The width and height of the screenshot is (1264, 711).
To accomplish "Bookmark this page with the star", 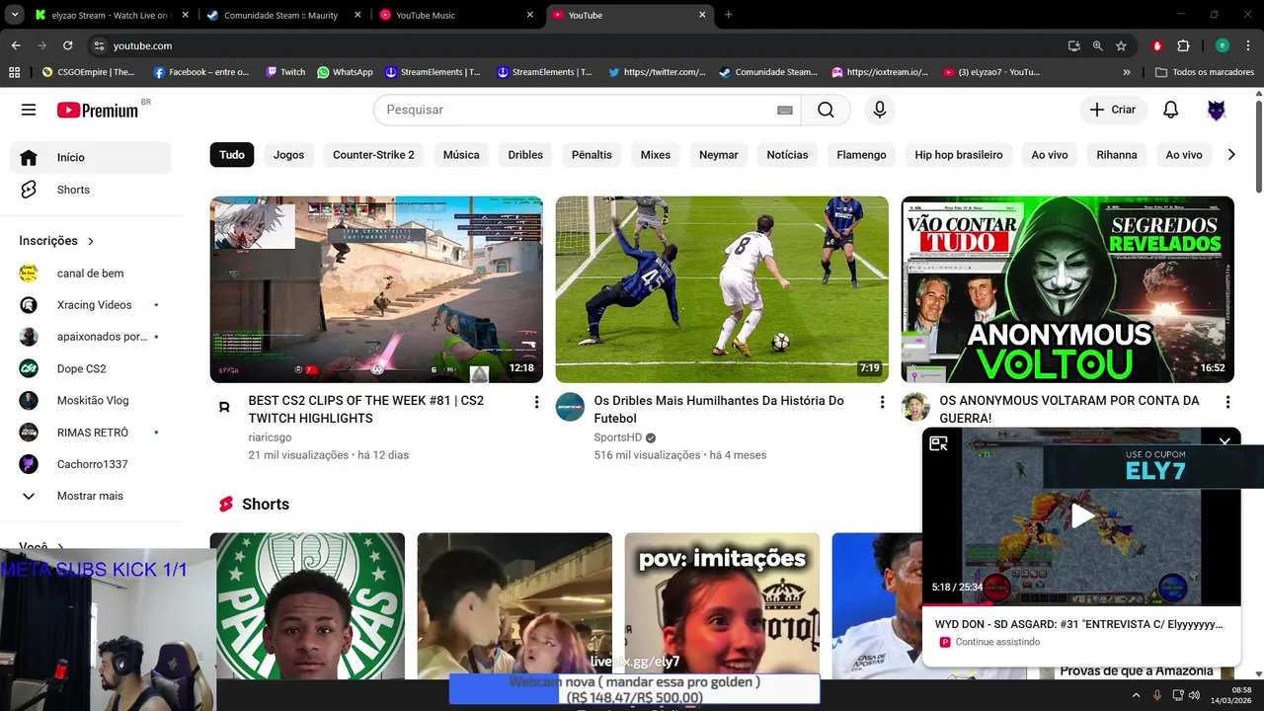I will [1121, 45].
